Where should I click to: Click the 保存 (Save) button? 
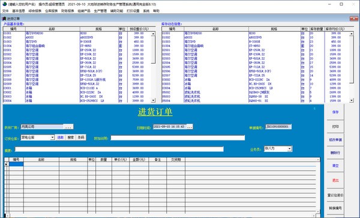click(335, 112)
